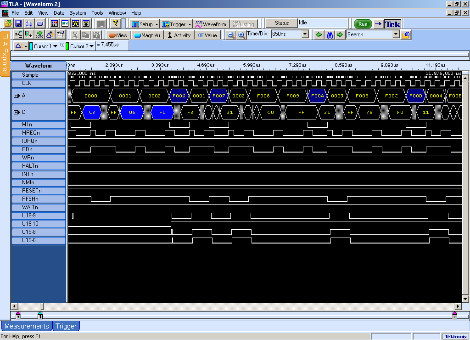Screen dimensions: 470x340
Task: Open the Time/Div dropdown
Action: coord(305,34)
